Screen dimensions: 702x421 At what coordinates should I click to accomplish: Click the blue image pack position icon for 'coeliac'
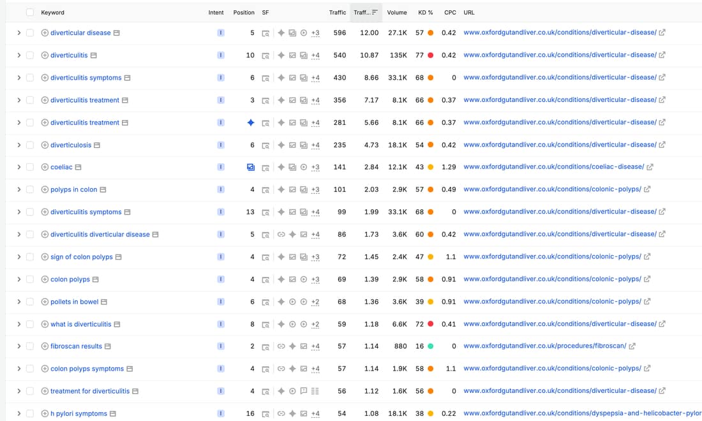click(251, 167)
